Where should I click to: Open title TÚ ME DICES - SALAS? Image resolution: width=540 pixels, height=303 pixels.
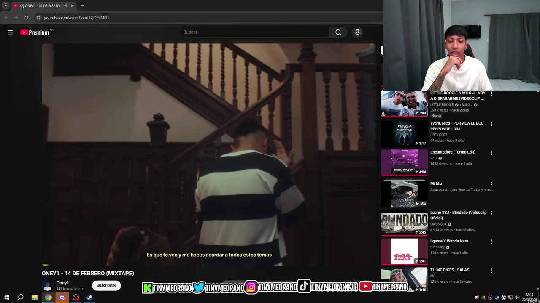tap(450, 270)
